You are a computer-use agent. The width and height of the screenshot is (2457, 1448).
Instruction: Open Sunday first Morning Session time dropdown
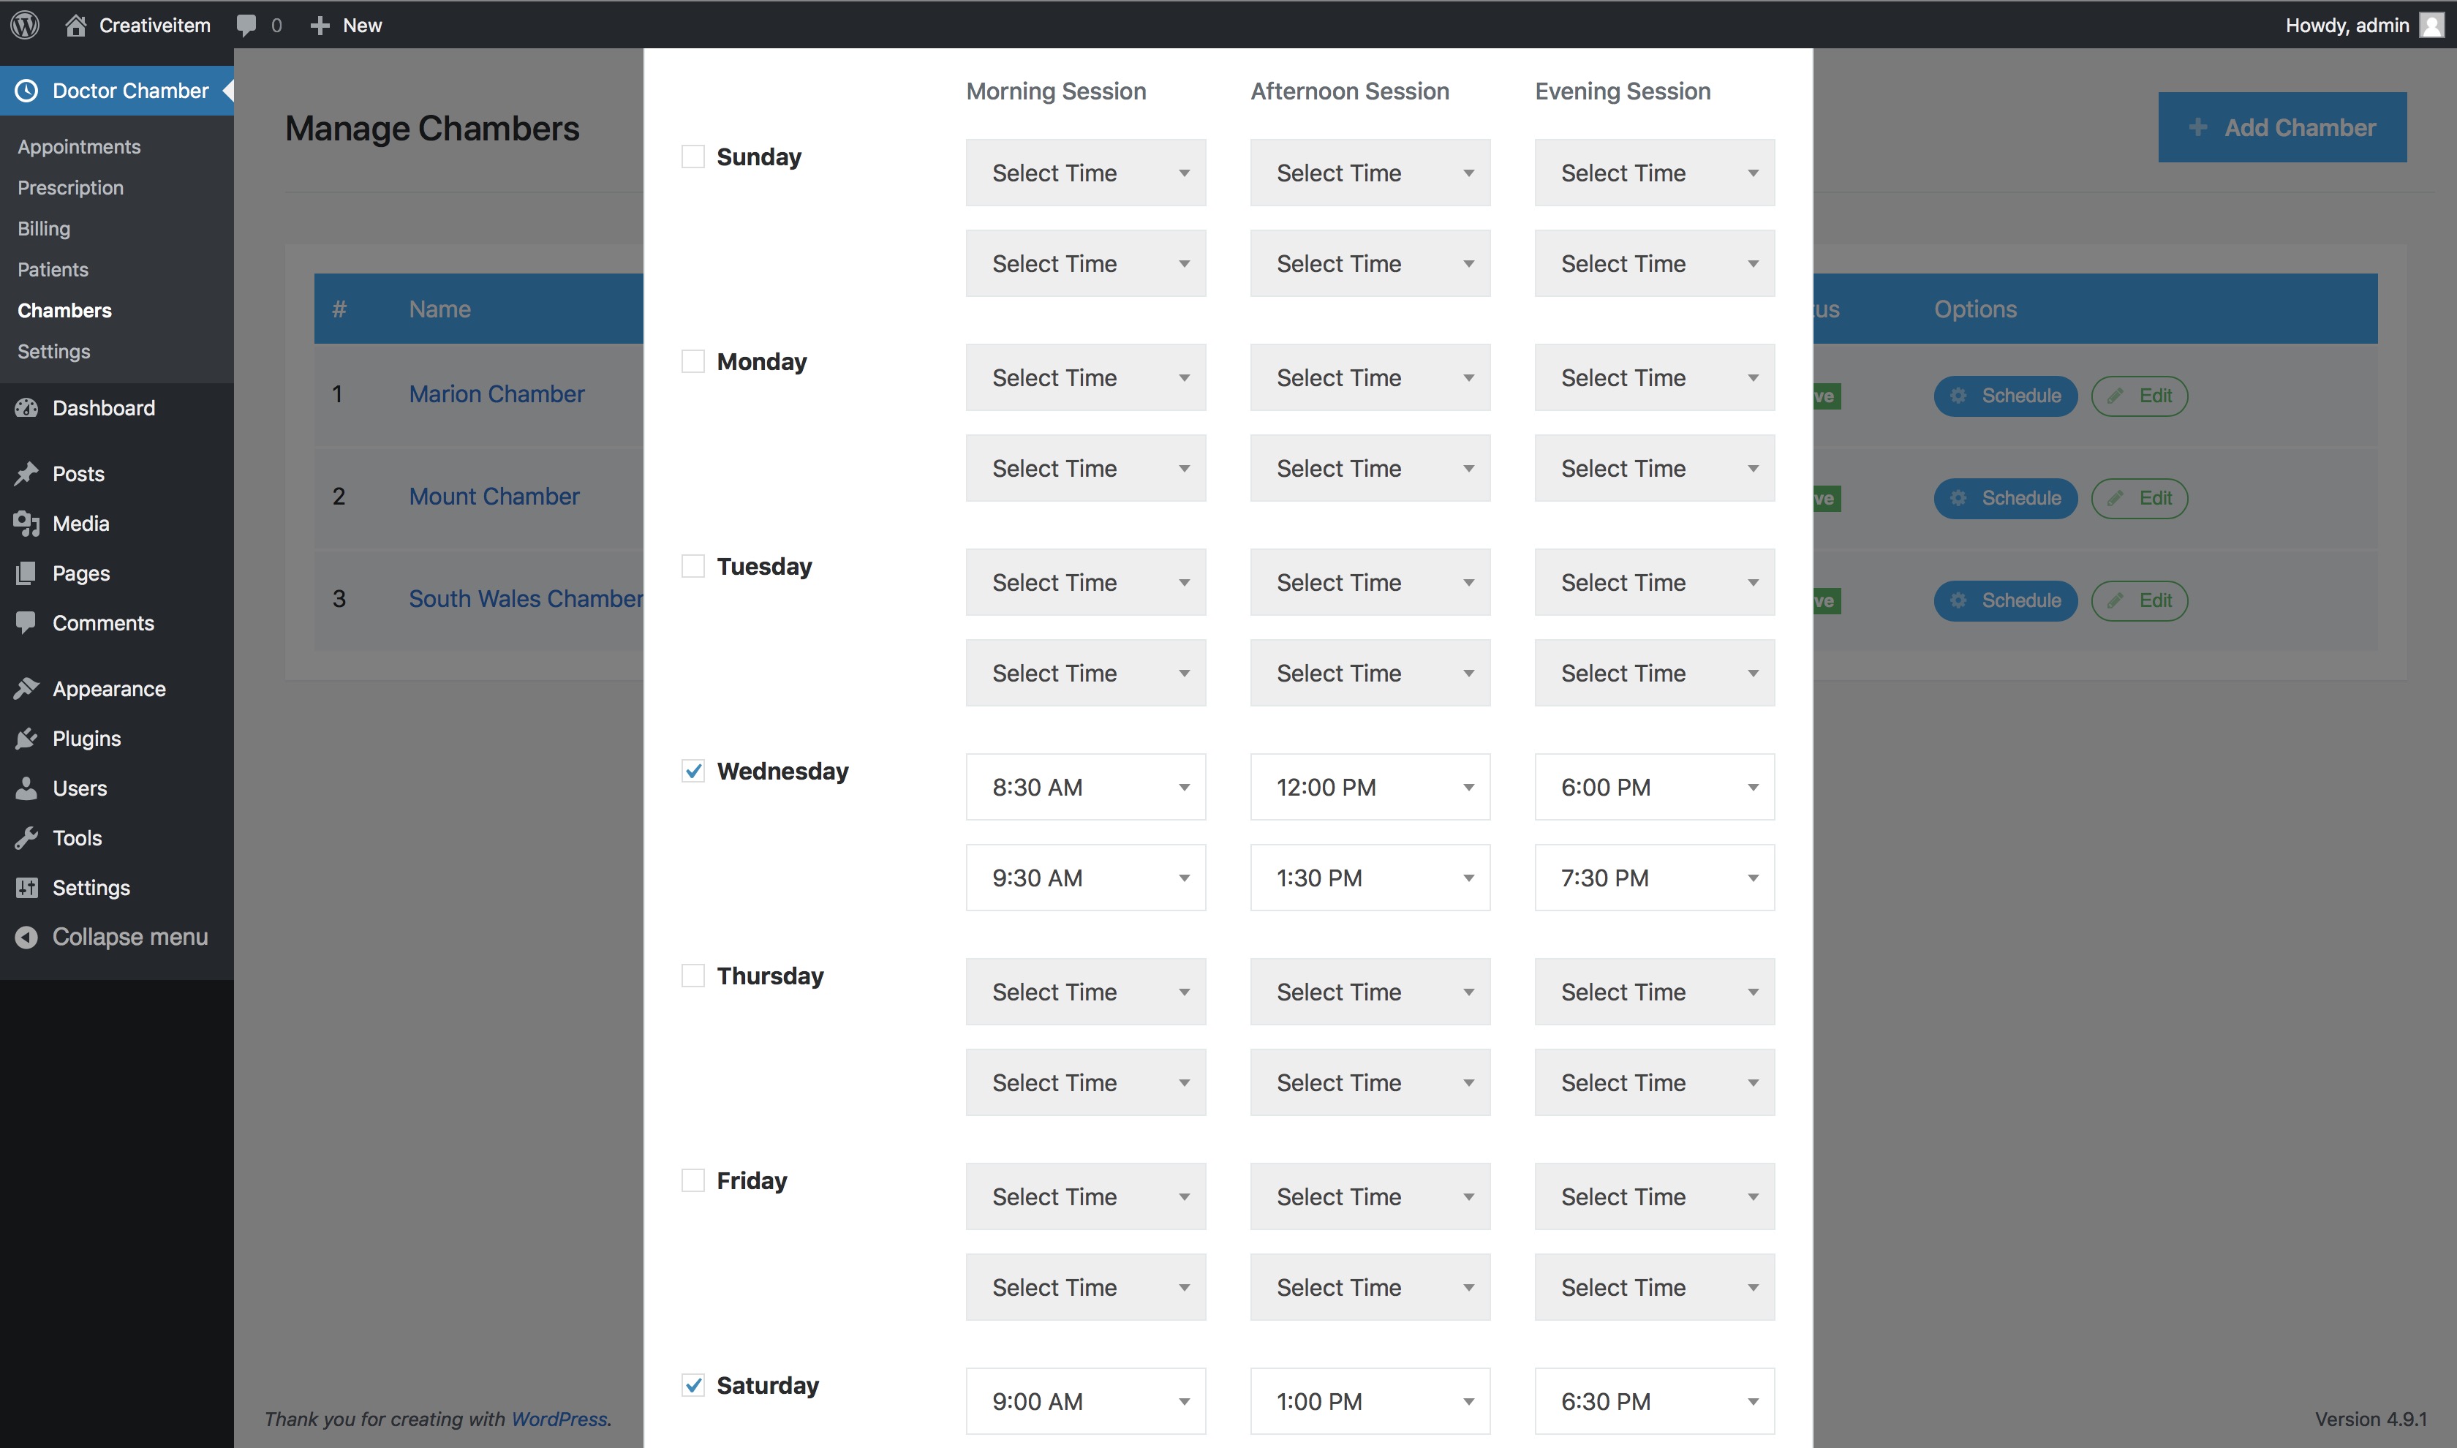click(1086, 173)
